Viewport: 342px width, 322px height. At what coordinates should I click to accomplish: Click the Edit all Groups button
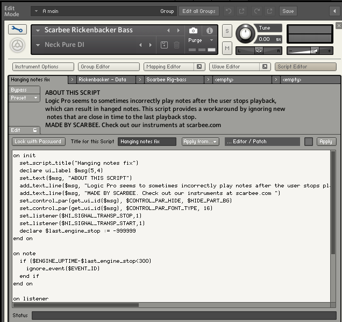tap(198, 11)
